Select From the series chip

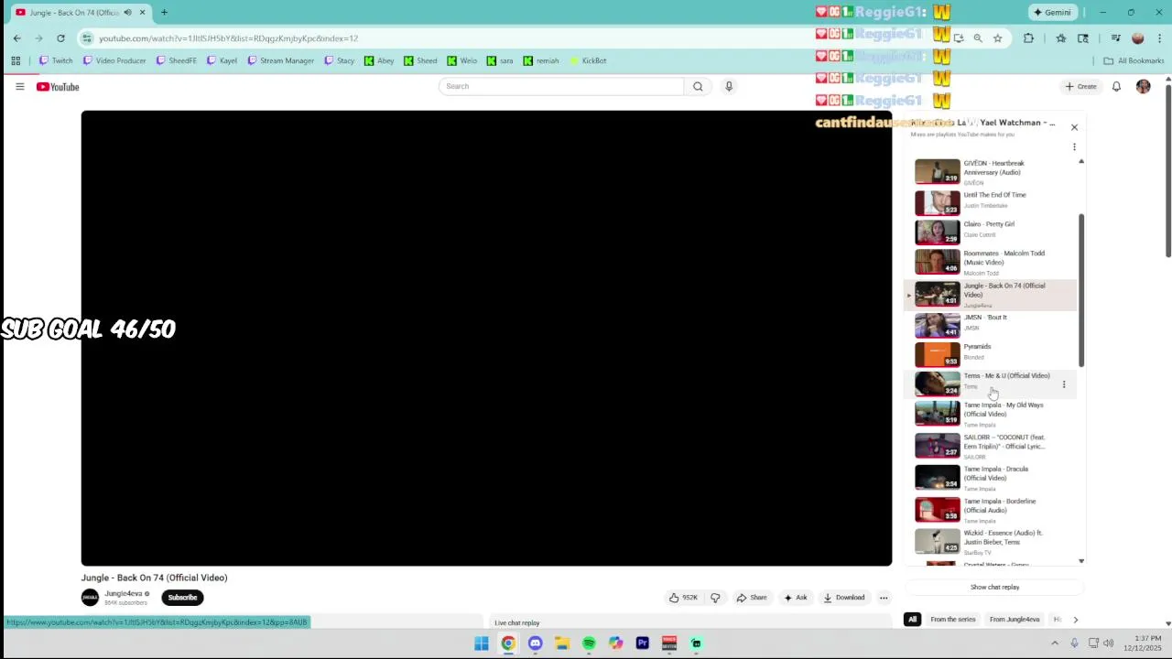tap(953, 620)
